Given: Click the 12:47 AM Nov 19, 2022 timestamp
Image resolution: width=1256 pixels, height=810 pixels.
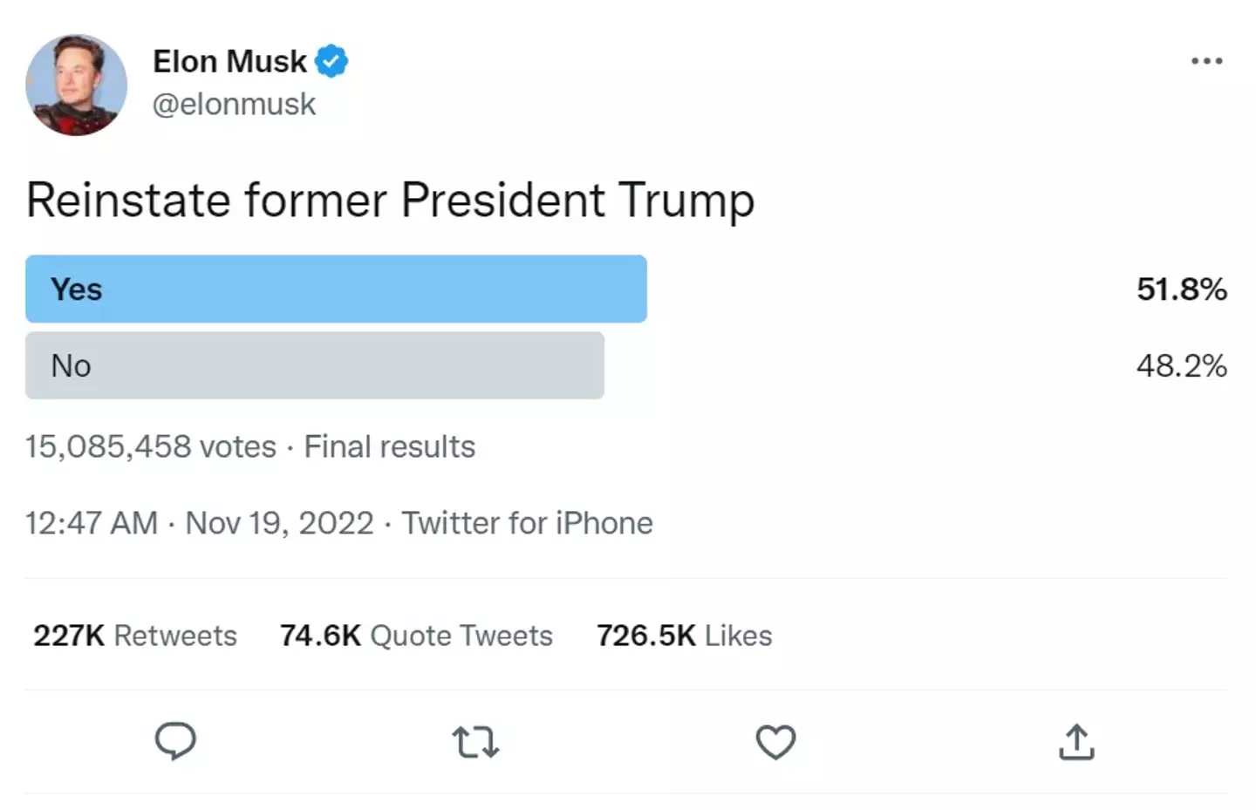Looking at the screenshot, I should pyautogui.click(x=199, y=523).
